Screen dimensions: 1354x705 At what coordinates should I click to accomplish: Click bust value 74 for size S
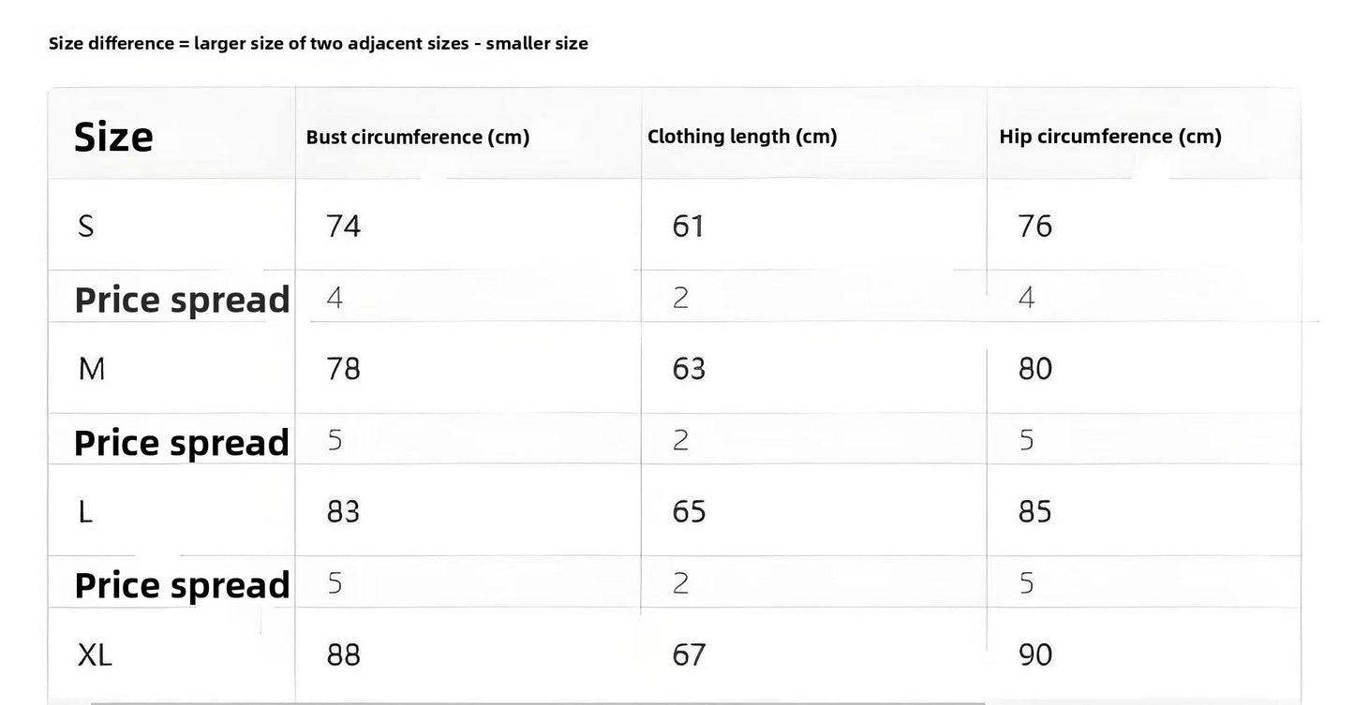pyautogui.click(x=343, y=226)
